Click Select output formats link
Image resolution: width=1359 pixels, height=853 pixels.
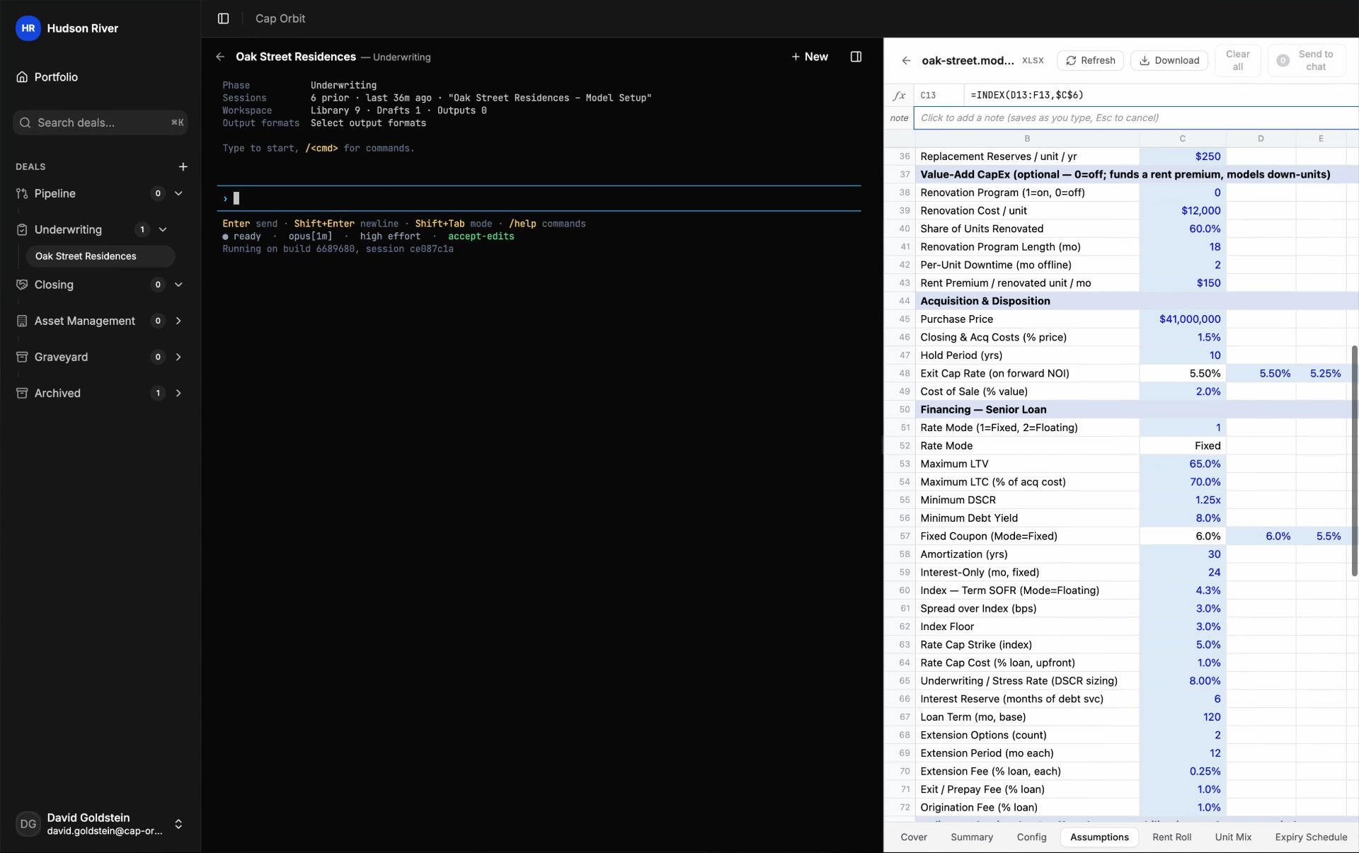click(x=368, y=123)
